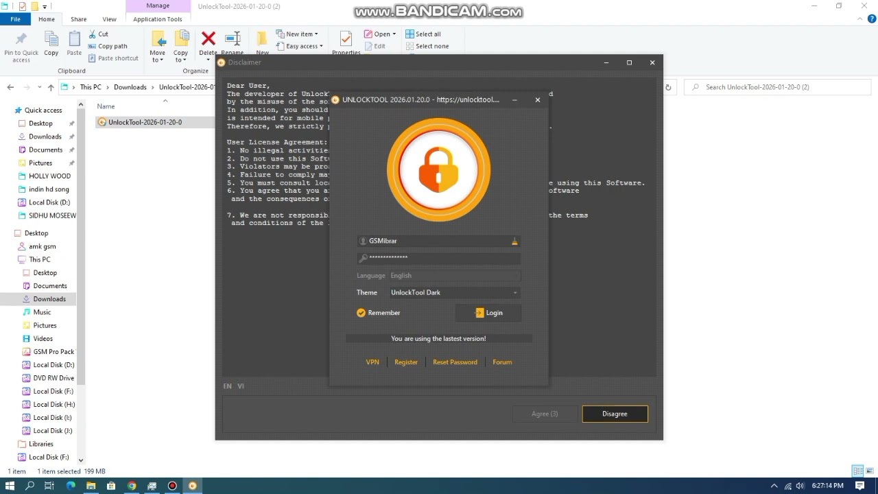Open Google Chrome from the taskbar

131,486
